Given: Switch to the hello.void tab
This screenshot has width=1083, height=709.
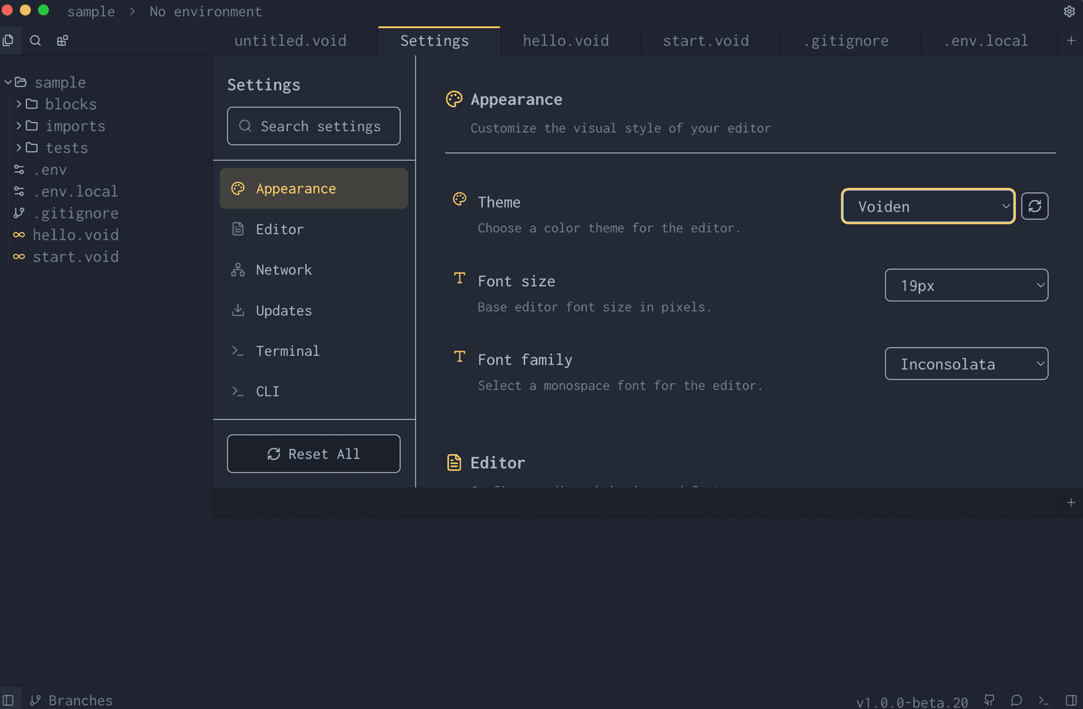Looking at the screenshot, I should click(x=566, y=40).
